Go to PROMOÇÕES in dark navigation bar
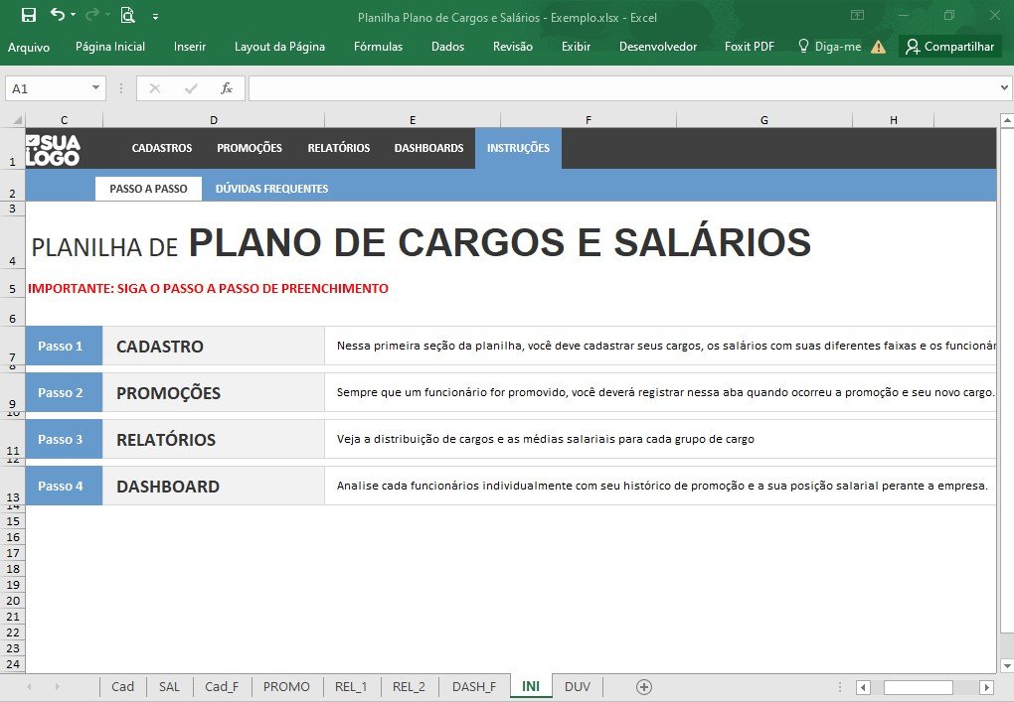1014x702 pixels. pos(250,148)
